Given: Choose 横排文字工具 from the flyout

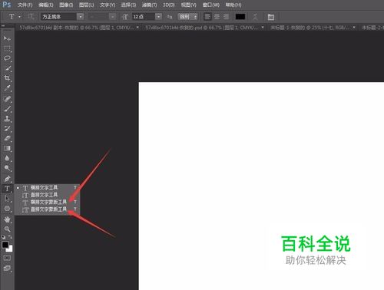Looking at the screenshot, I should [47, 188].
